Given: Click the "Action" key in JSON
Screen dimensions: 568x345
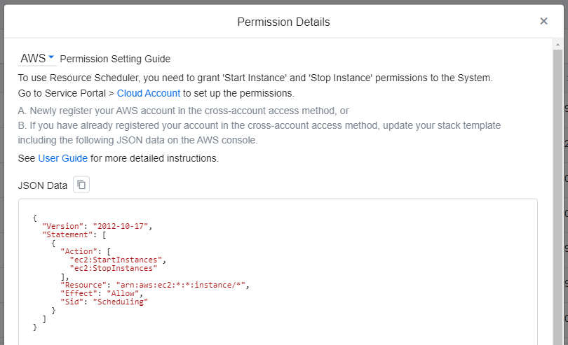Looking at the screenshot, I should pyautogui.click(x=79, y=251).
